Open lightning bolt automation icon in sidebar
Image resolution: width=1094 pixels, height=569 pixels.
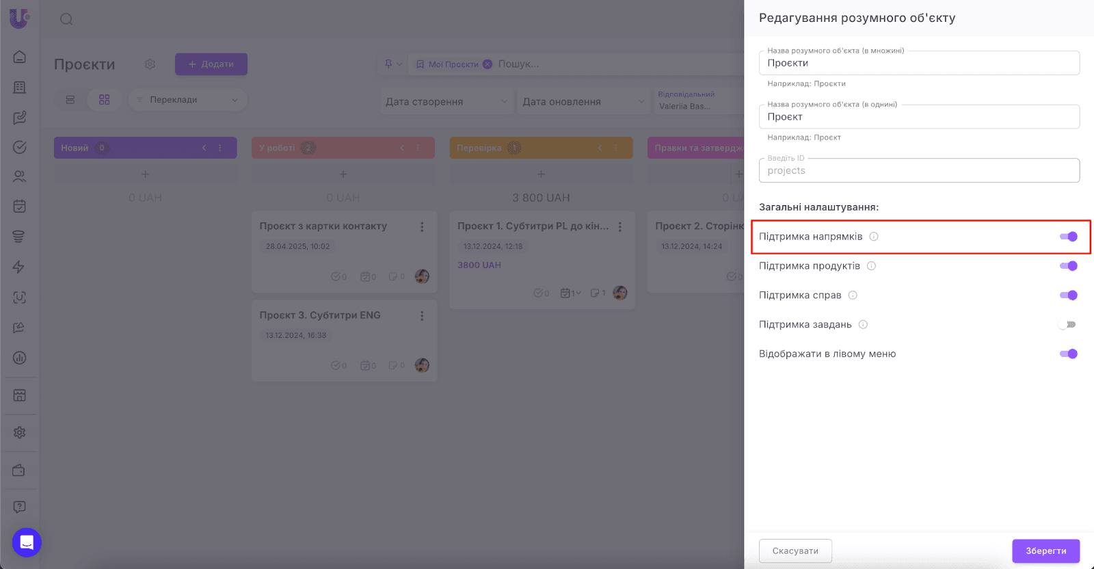coord(19,267)
